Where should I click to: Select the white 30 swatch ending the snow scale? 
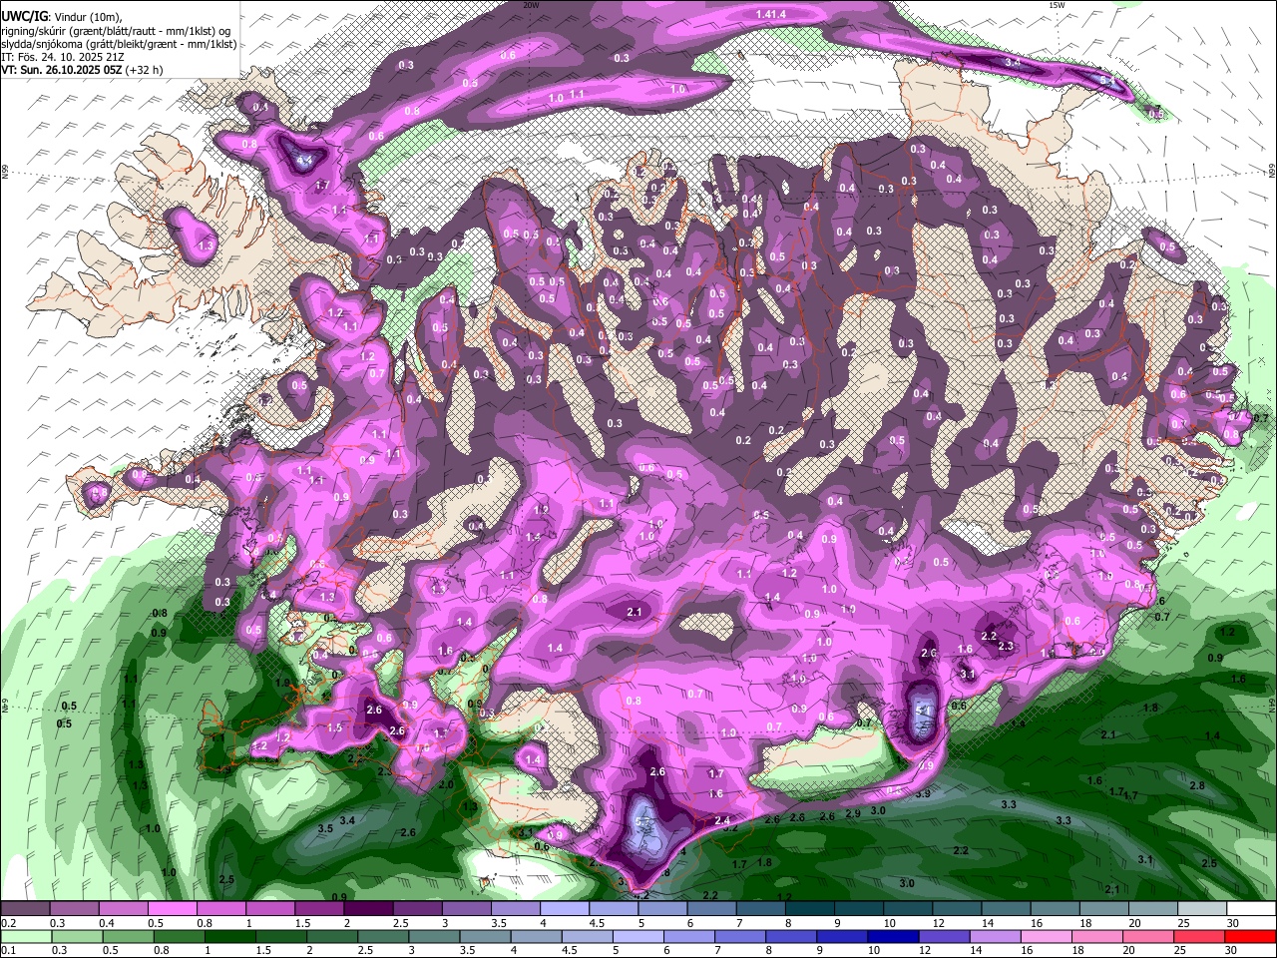tap(1250, 909)
